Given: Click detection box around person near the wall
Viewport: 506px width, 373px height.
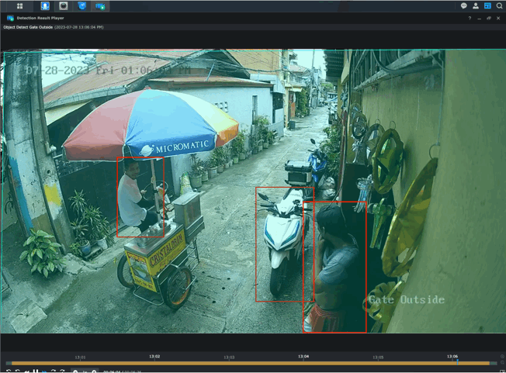Looking at the screenshot, I should click(334, 267).
